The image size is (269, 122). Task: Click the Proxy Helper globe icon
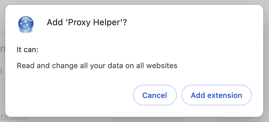point(26,24)
